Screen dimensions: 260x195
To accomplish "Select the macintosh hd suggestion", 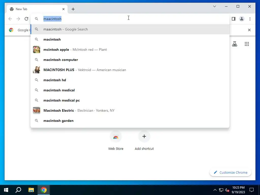I will click(130, 80).
